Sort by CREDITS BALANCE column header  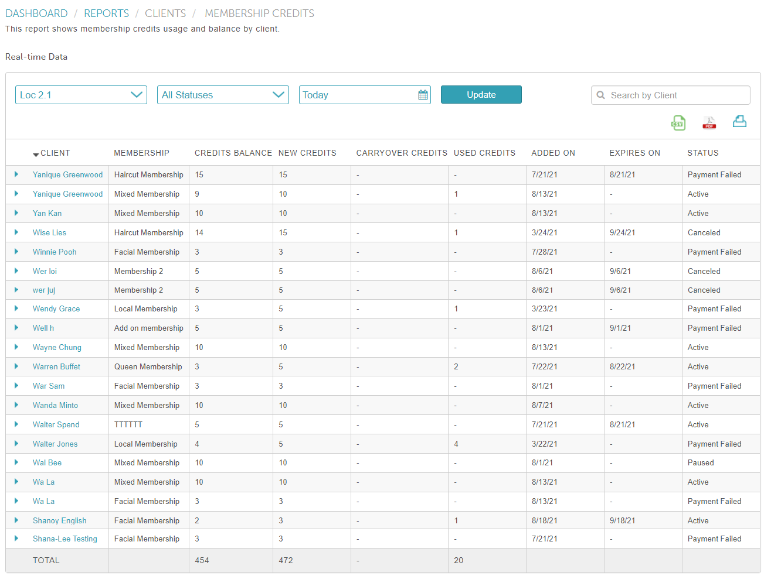tap(233, 153)
